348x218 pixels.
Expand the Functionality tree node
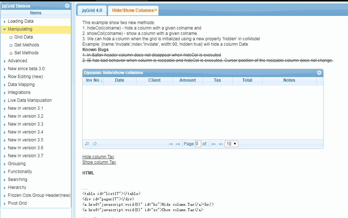pos(4,172)
